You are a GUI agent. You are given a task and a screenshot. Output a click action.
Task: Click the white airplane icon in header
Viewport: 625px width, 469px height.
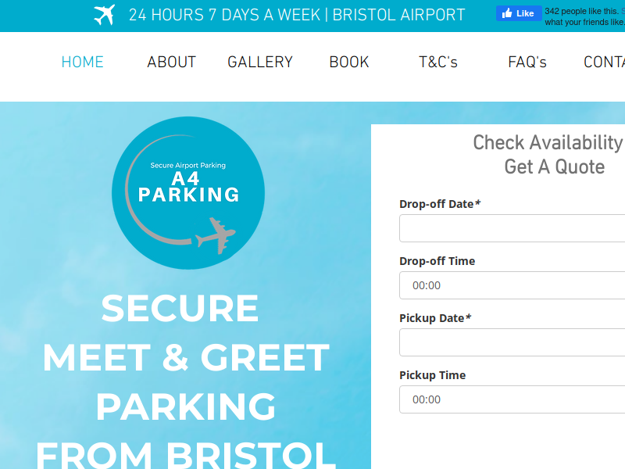point(105,15)
